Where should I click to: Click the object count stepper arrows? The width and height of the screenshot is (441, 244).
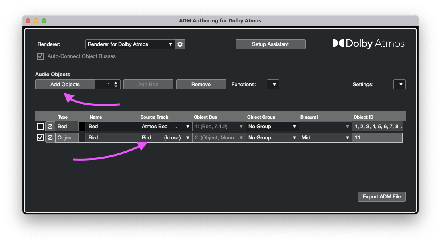[x=116, y=85]
